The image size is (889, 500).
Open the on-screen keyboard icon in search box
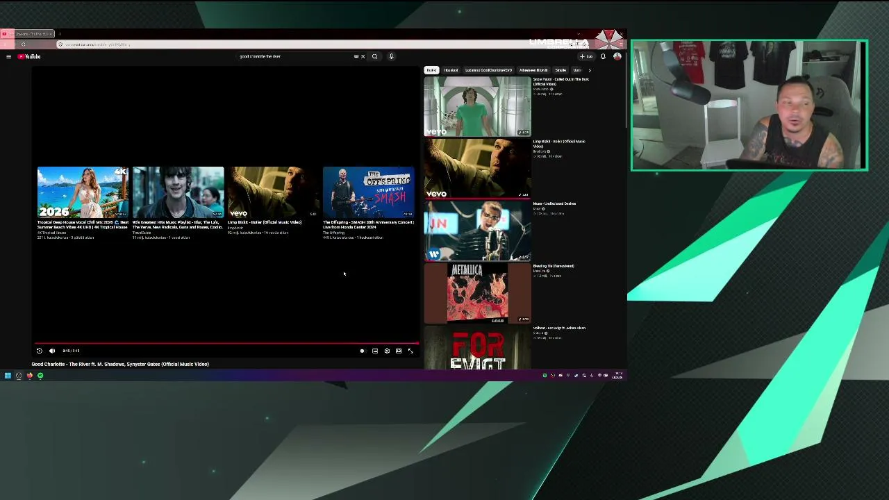click(x=356, y=56)
